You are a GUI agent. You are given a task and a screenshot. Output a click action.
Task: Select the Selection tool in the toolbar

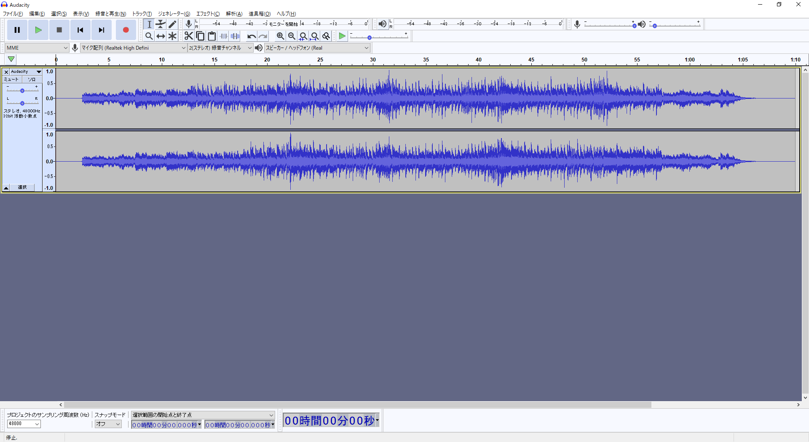click(x=149, y=24)
